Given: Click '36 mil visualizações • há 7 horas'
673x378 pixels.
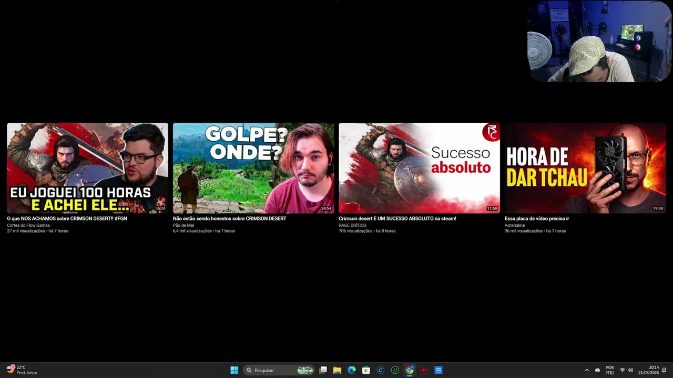Looking at the screenshot, I should coord(535,231).
